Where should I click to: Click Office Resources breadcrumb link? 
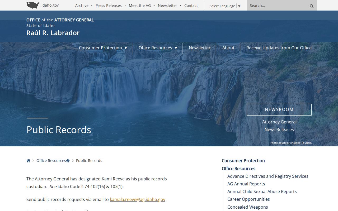pos(51,161)
